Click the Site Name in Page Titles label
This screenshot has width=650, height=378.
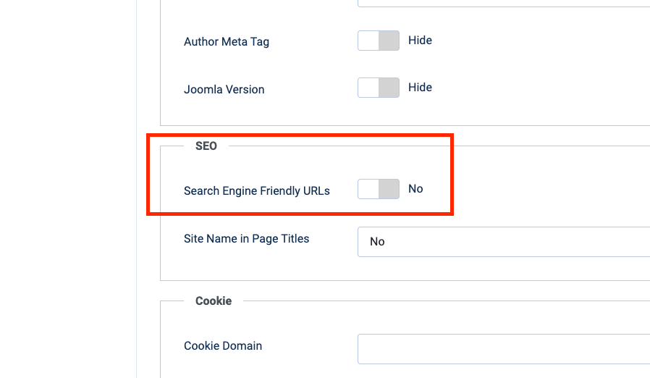(x=247, y=239)
